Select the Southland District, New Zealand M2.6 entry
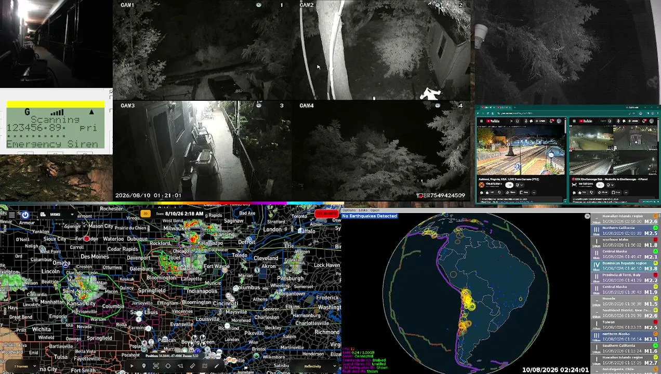This screenshot has width=661, height=374. coord(625,313)
